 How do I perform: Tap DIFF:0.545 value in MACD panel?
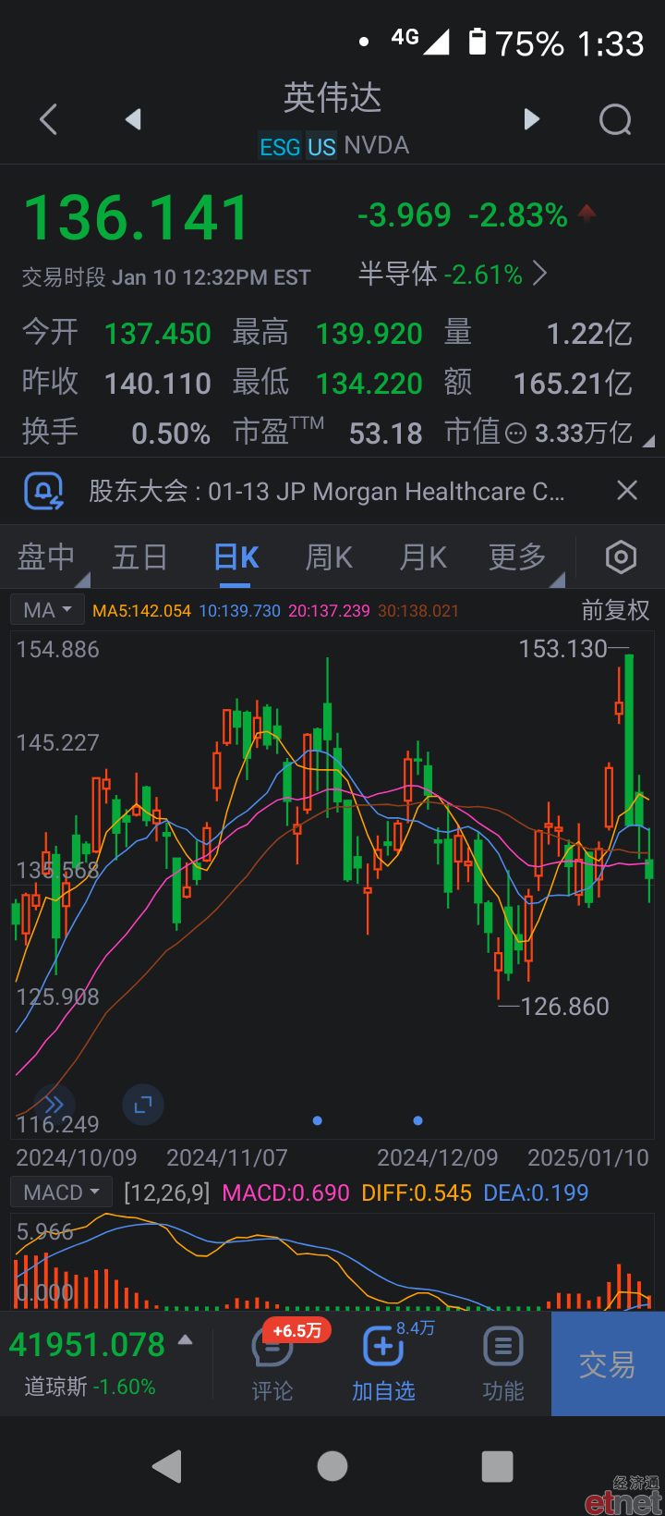pyautogui.click(x=417, y=1192)
